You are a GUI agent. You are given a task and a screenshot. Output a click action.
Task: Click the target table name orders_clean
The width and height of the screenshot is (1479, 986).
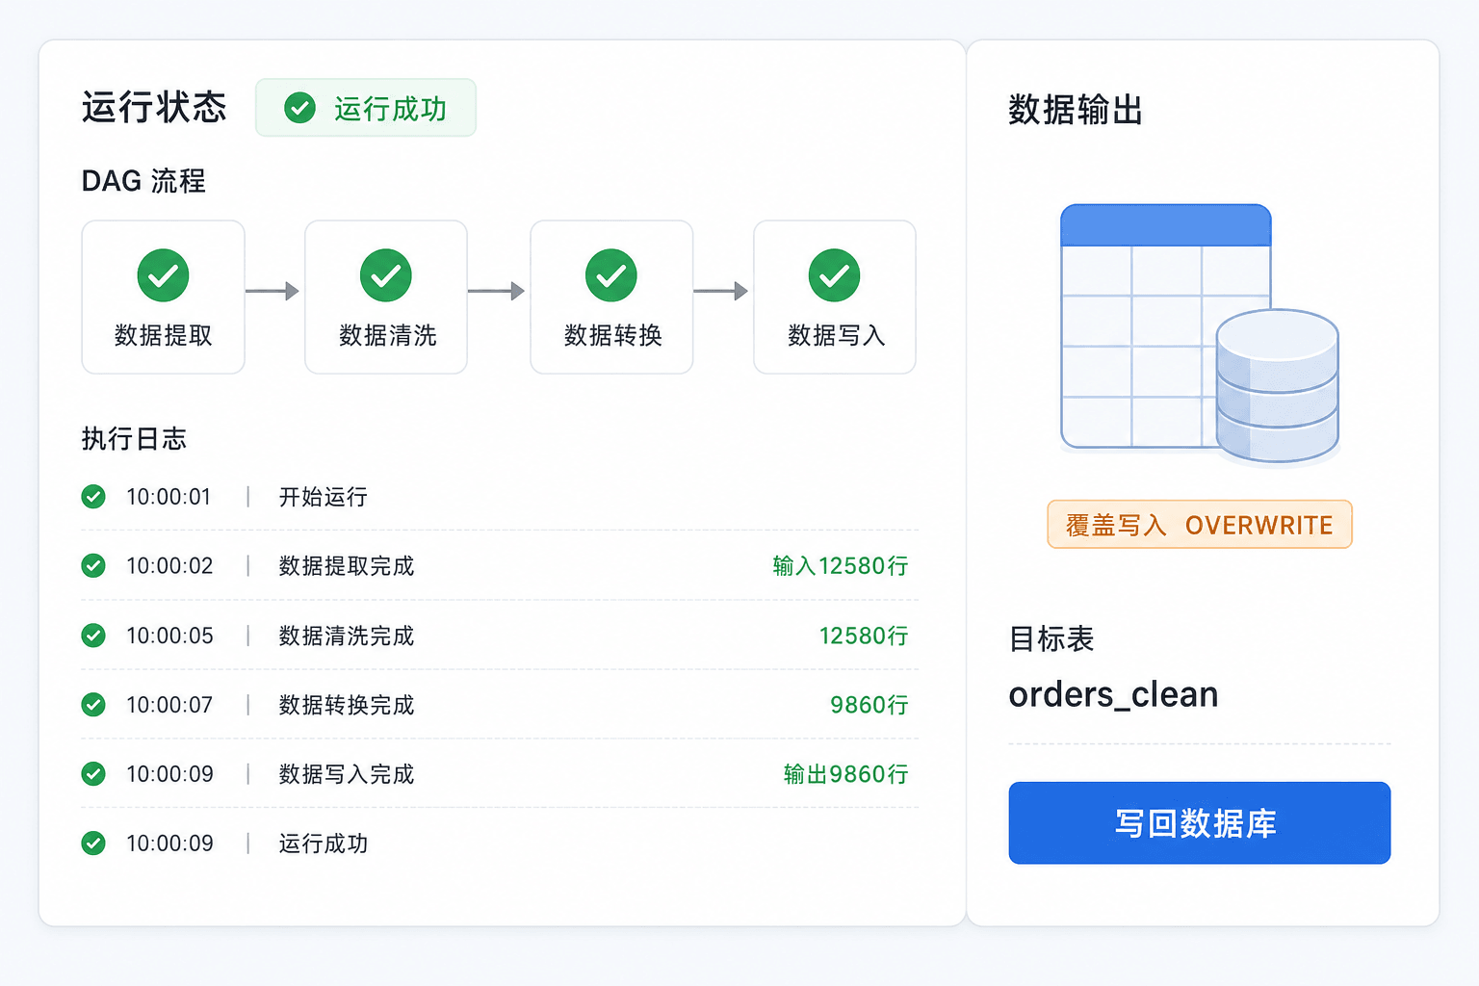(x=1113, y=694)
